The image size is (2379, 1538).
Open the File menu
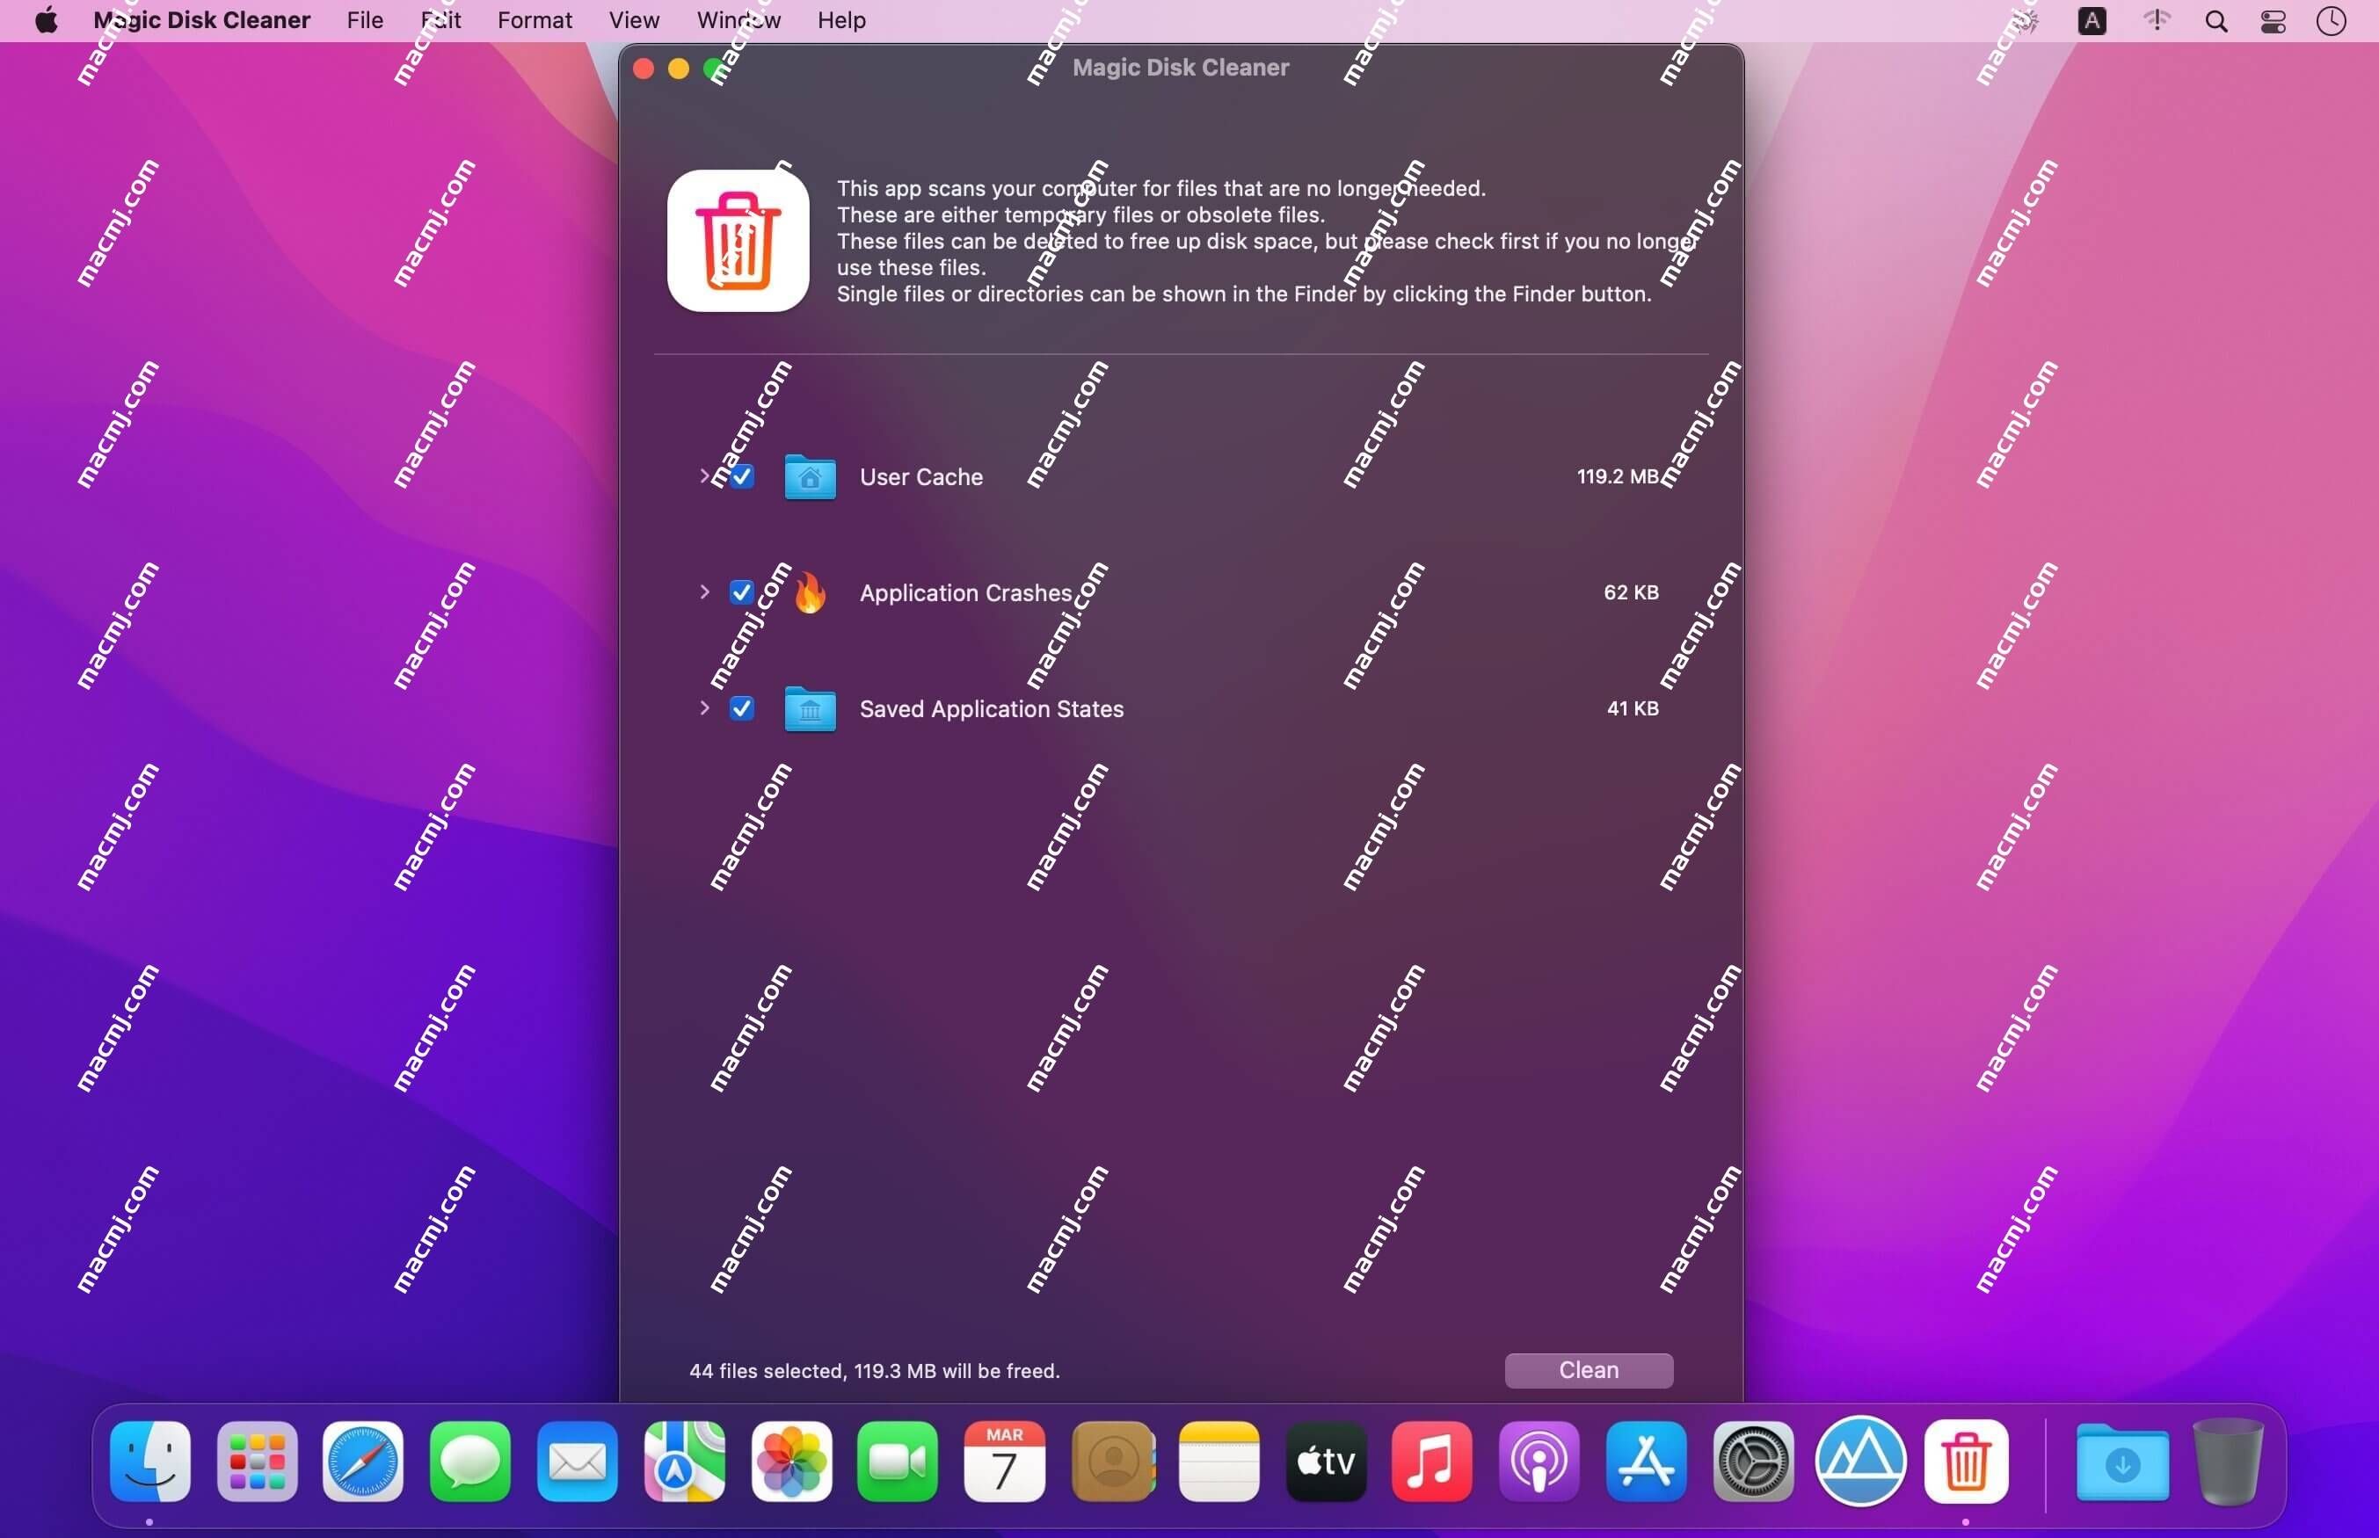point(362,19)
